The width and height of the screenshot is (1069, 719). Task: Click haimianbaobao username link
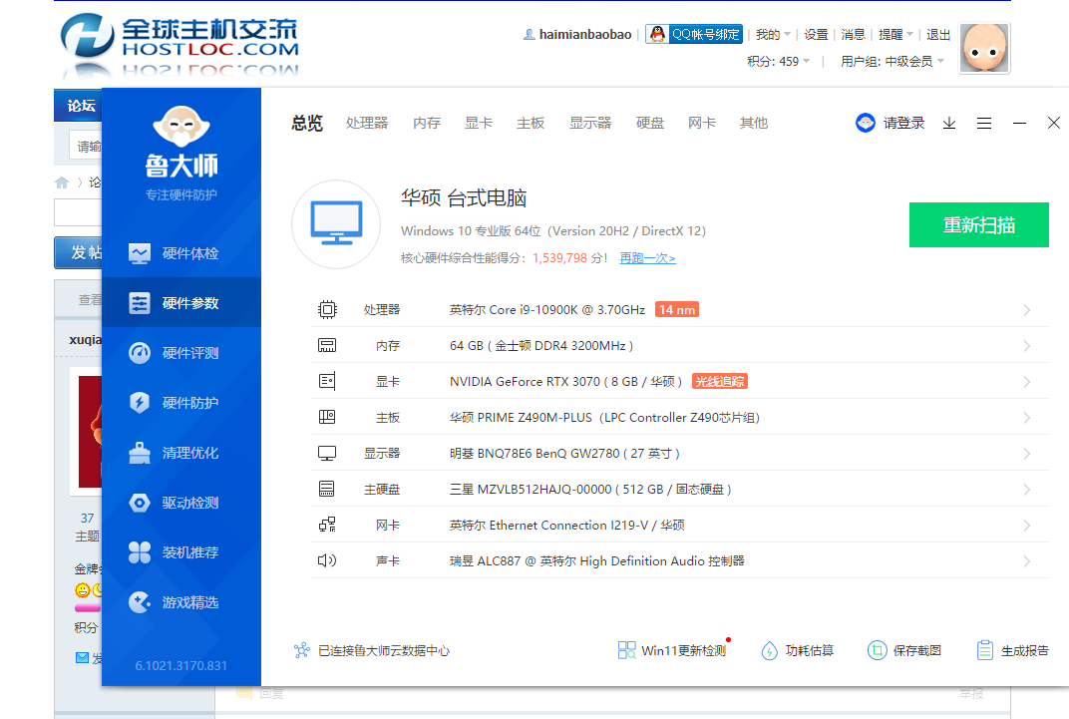click(x=585, y=34)
